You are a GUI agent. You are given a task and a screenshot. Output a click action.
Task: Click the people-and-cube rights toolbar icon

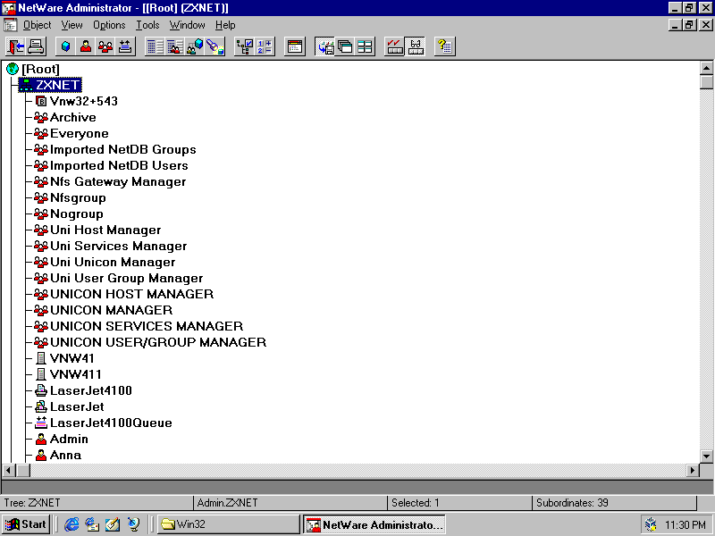(x=195, y=46)
